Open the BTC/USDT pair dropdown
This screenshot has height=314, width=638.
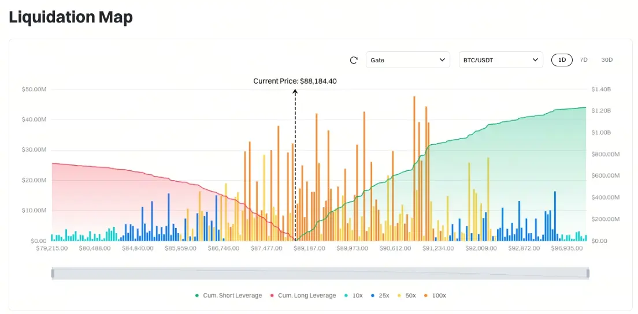point(501,59)
